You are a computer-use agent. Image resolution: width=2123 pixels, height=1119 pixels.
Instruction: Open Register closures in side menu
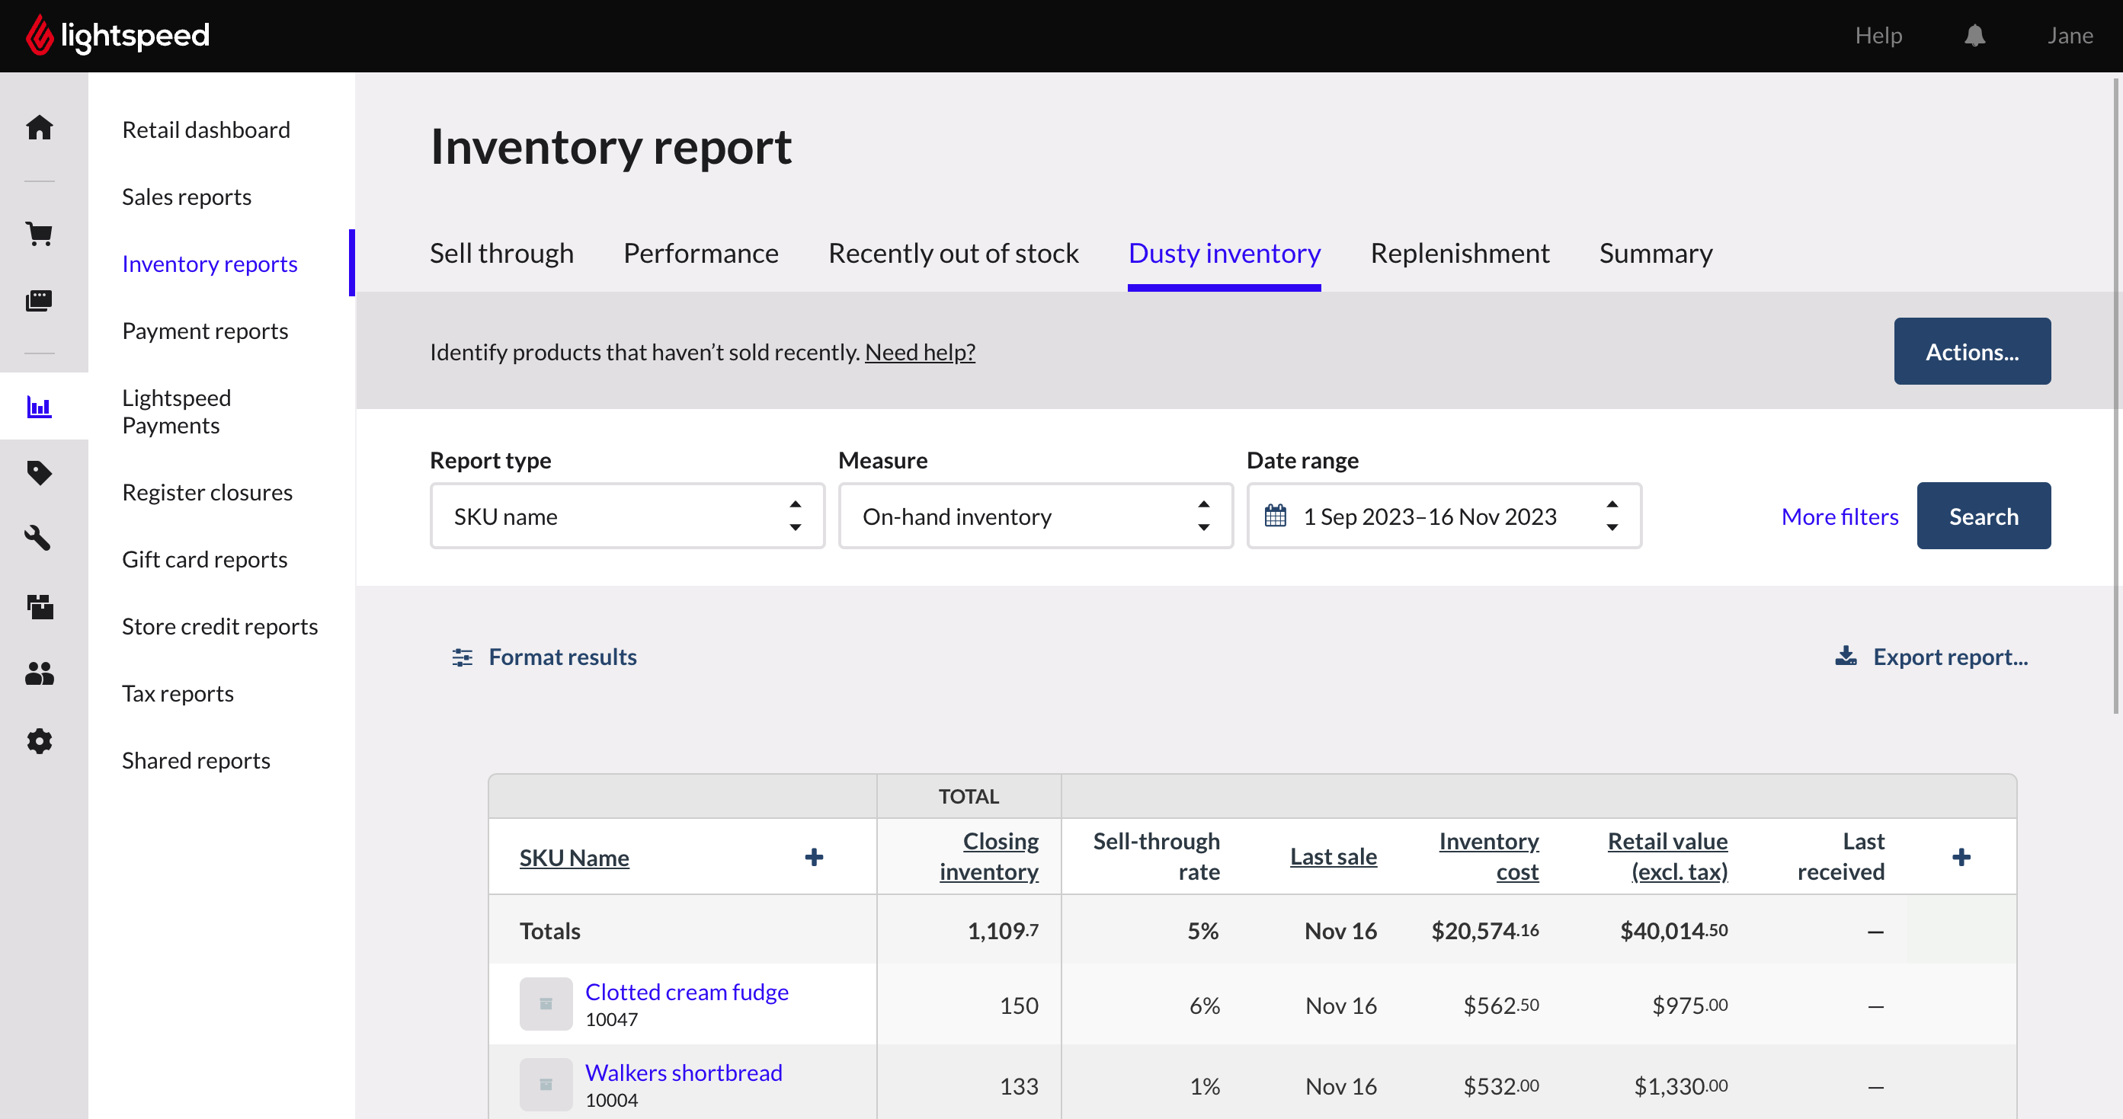(207, 492)
